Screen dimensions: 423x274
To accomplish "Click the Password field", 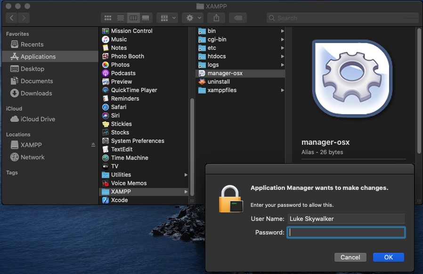I will [x=346, y=233].
